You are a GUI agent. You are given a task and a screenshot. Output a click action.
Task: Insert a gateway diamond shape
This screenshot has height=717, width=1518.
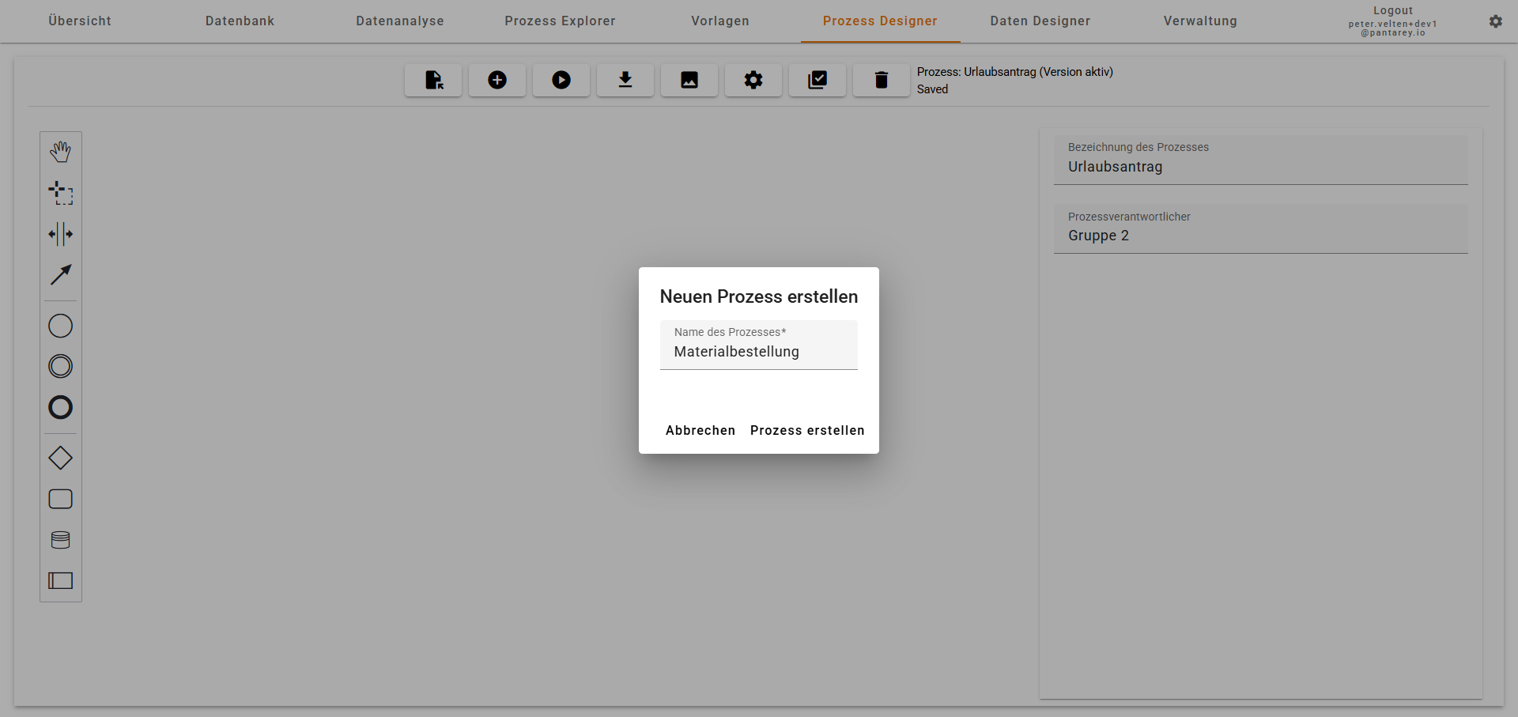(x=61, y=458)
